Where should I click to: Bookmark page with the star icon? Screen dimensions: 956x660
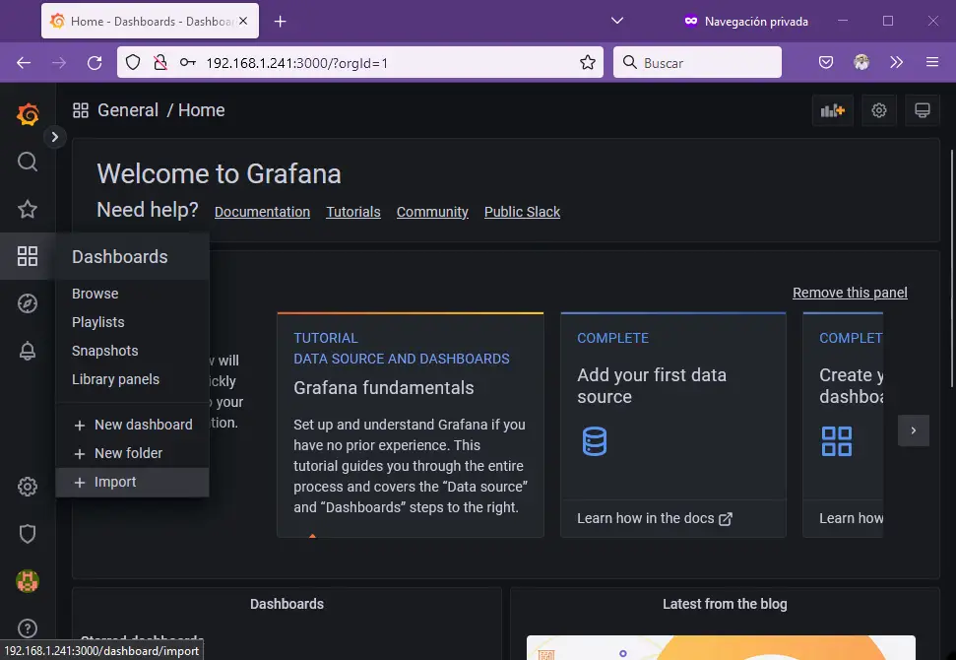(x=588, y=62)
